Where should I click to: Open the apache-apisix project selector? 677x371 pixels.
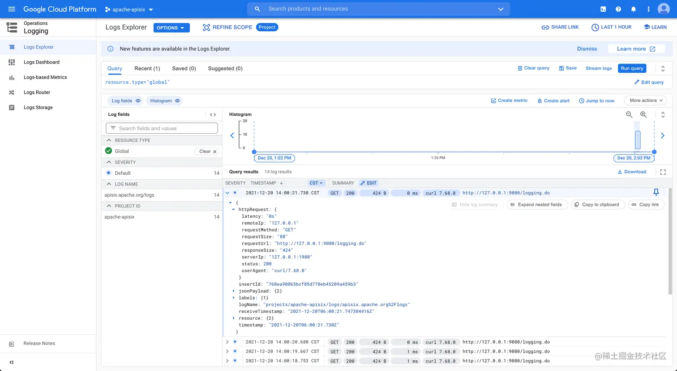pos(129,9)
